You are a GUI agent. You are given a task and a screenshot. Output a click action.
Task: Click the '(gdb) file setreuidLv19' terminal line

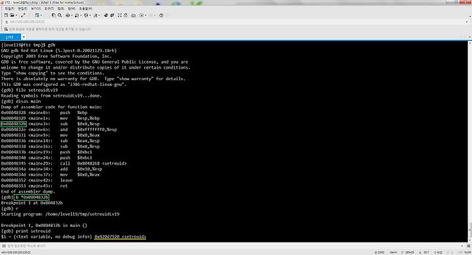click(29, 90)
